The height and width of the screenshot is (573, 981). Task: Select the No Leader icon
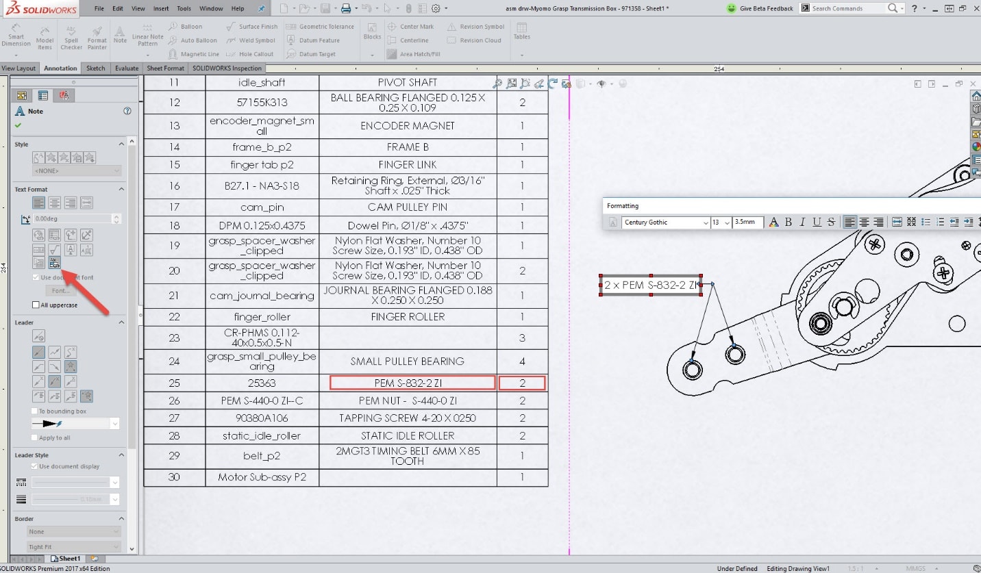tap(39, 336)
